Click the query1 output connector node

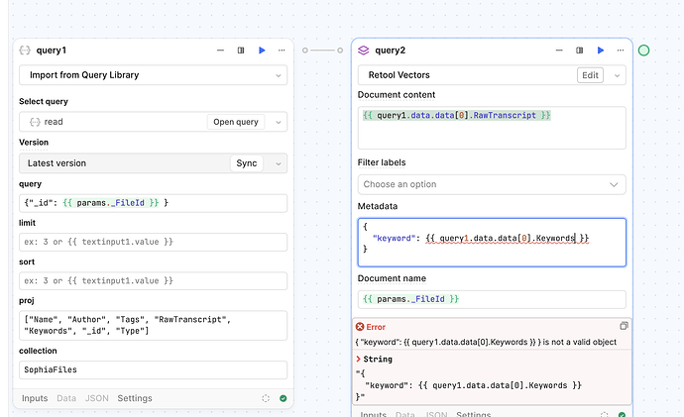(305, 51)
